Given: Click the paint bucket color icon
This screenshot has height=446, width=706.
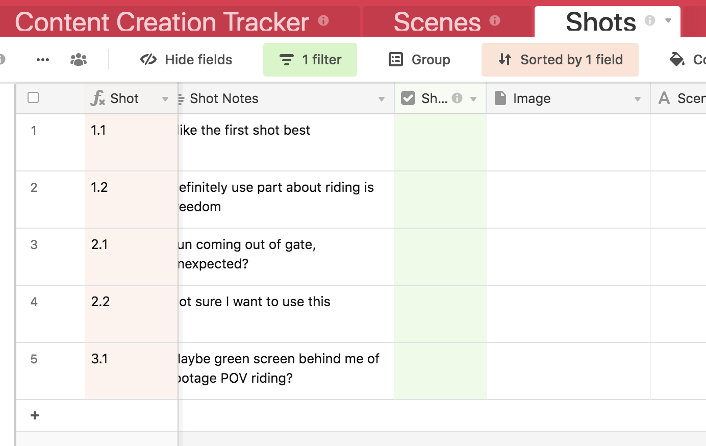Looking at the screenshot, I should [677, 60].
